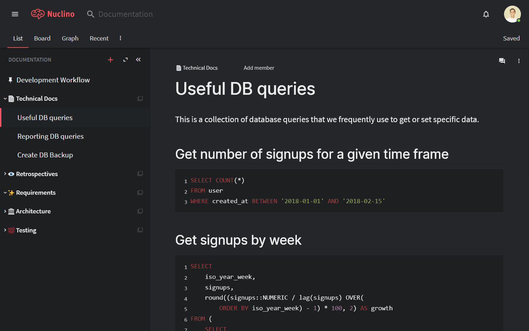
Task: Click the pin icon by Development Workflow
Action: (10, 80)
